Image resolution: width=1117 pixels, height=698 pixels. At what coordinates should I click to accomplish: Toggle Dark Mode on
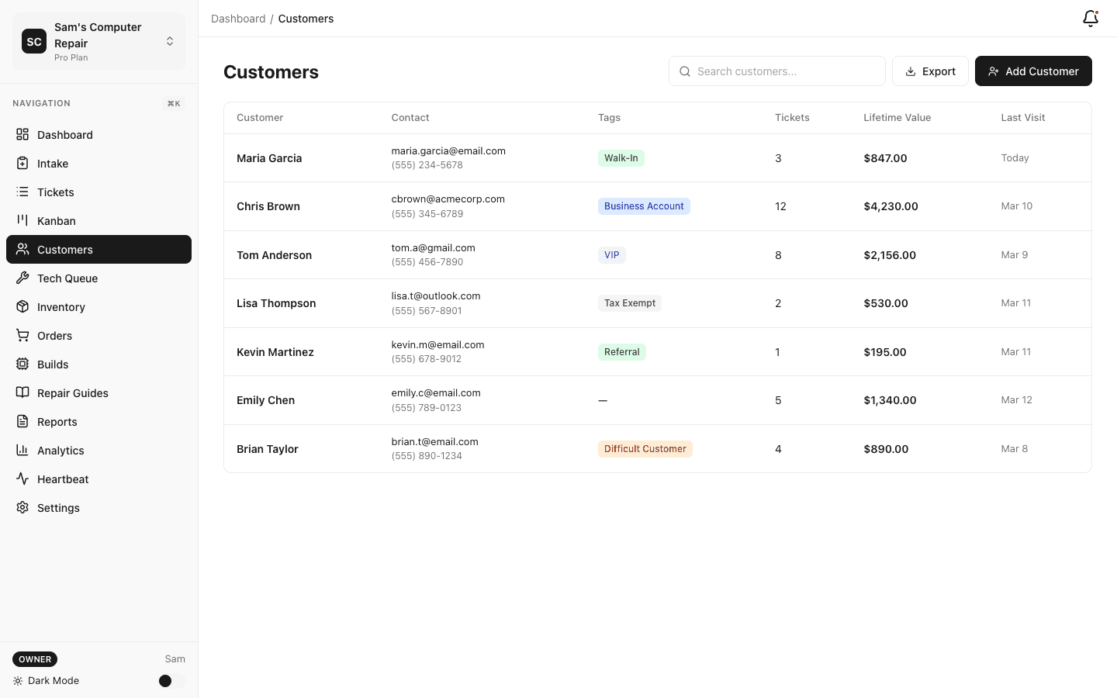click(165, 680)
